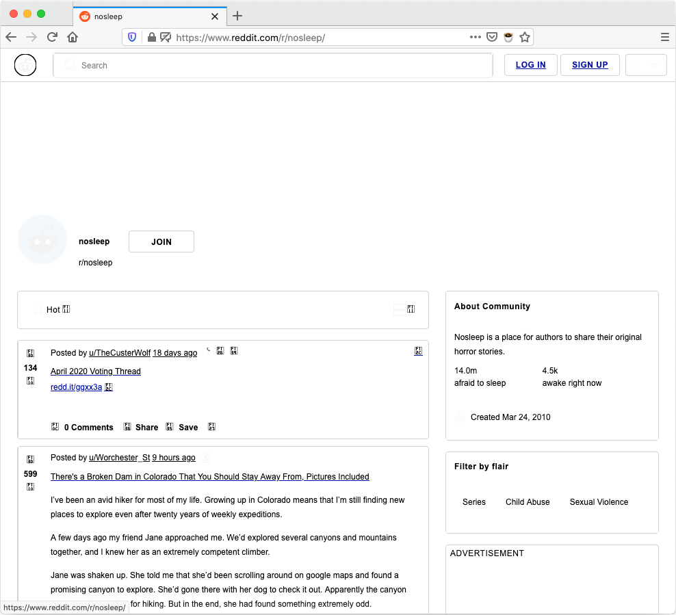
Task: Open the page actions three-dot menu
Action: (475, 37)
